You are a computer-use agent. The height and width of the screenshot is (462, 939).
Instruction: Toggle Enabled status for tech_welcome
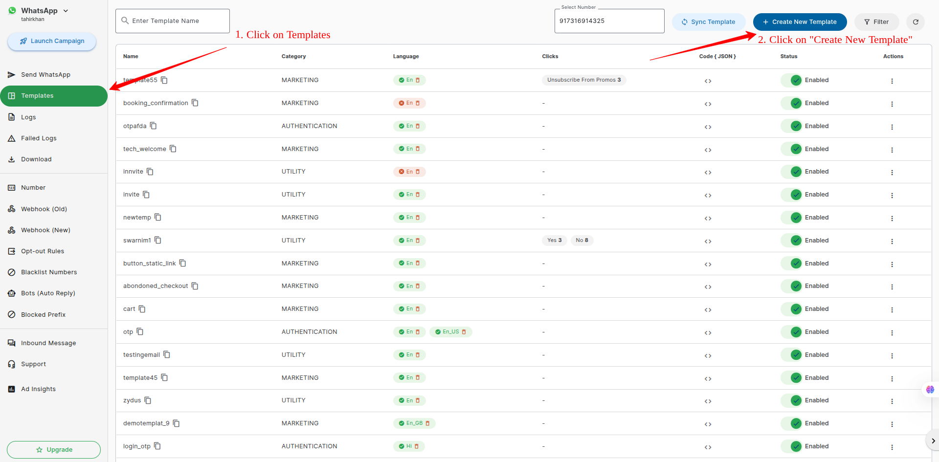point(792,149)
